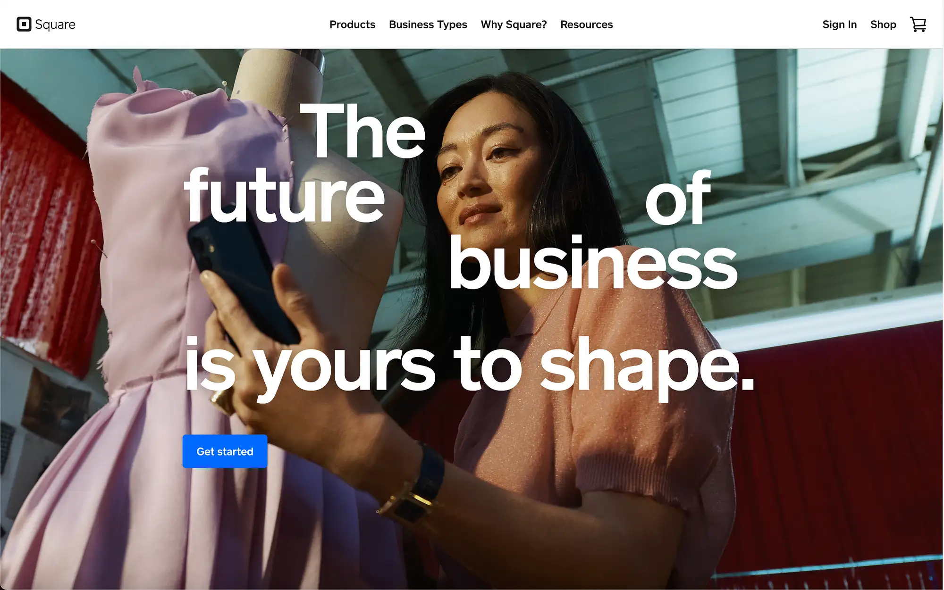This screenshot has width=944, height=590.
Task: Click the Get started button
Action: (225, 451)
